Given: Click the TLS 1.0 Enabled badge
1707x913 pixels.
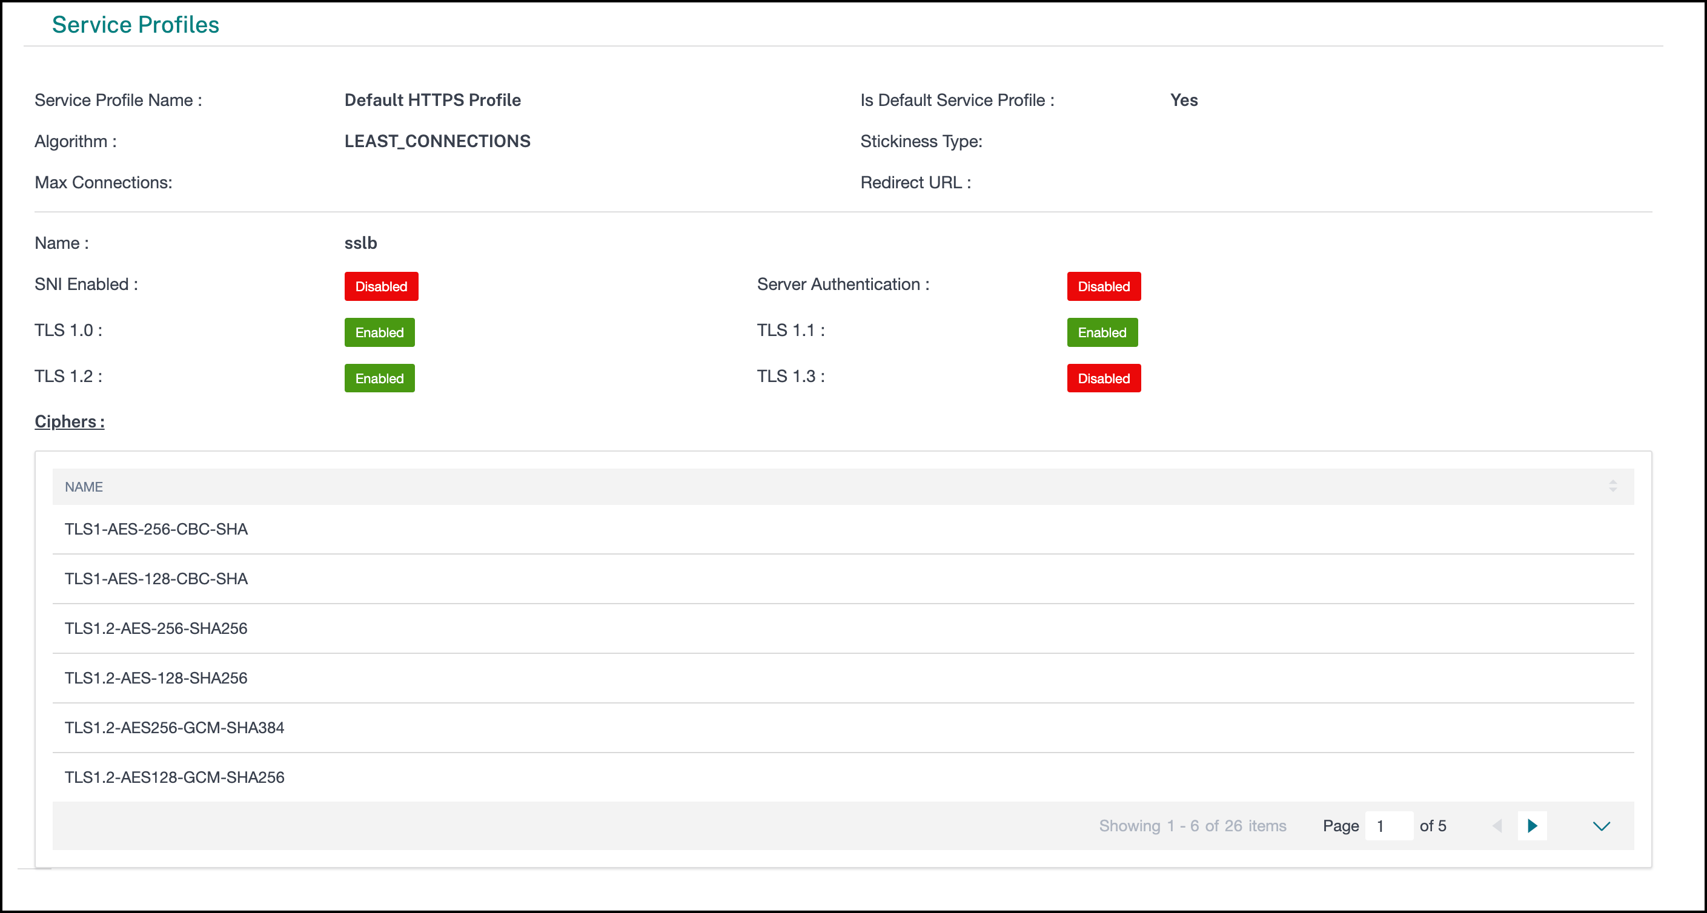Looking at the screenshot, I should (x=379, y=332).
